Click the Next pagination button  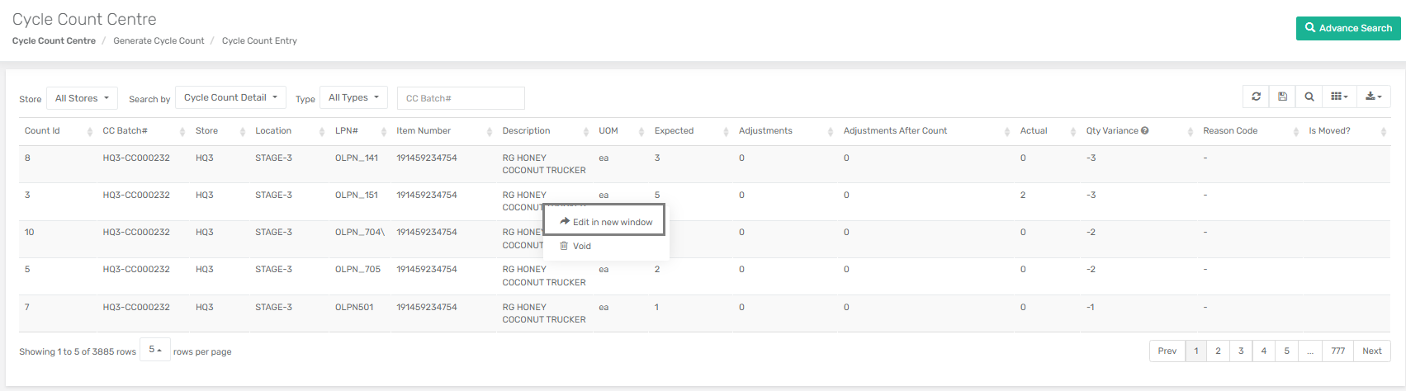tap(1372, 351)
